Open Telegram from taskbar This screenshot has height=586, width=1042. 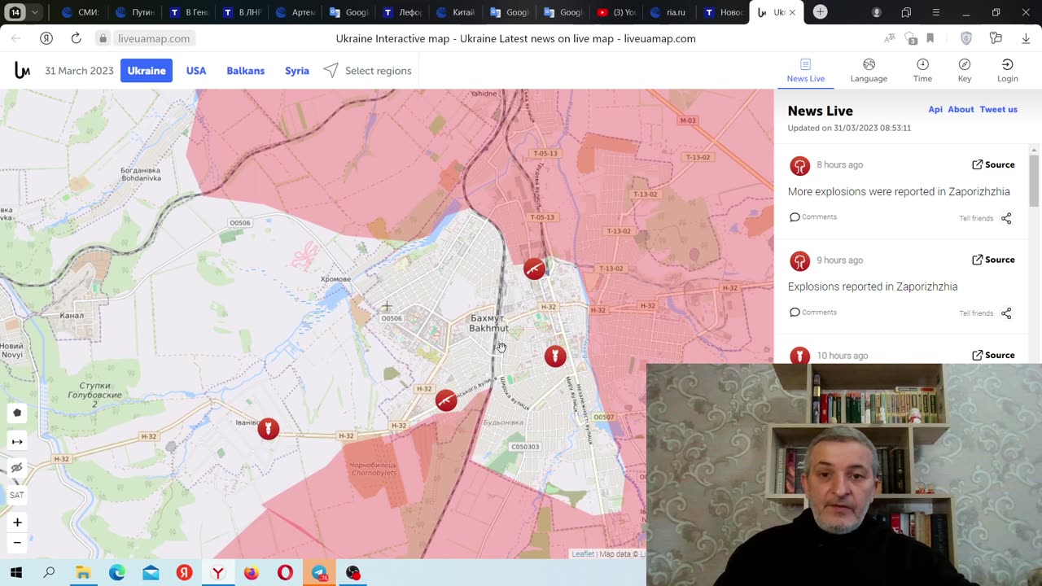(x=319, y=573)
